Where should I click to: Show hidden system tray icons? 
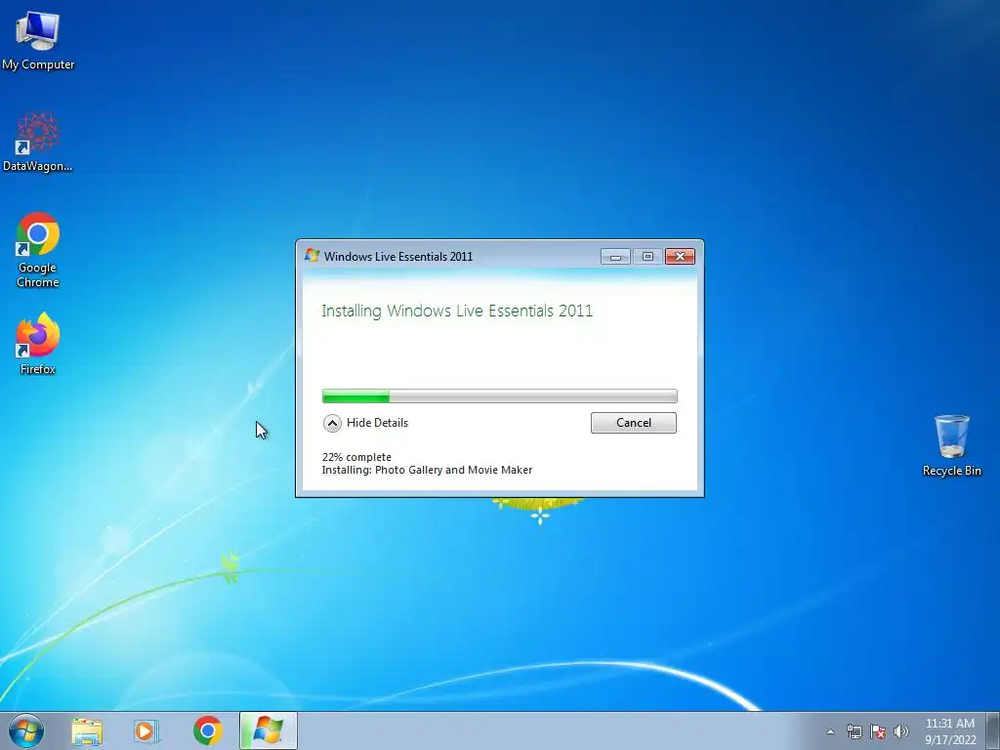click(x=830, y=731)
